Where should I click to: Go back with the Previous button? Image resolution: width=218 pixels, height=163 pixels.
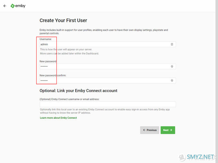pyautogui.click(x=150, y=130)
